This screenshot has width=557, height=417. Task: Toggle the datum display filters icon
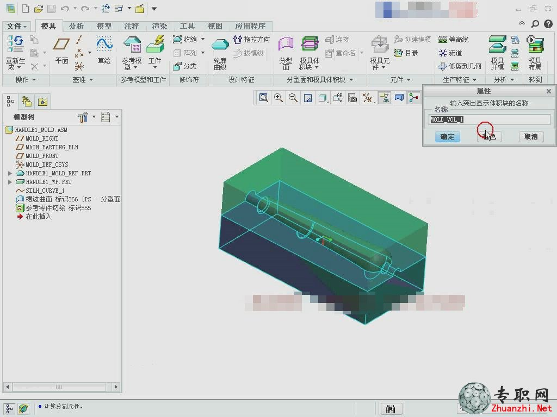pos(367,98)
